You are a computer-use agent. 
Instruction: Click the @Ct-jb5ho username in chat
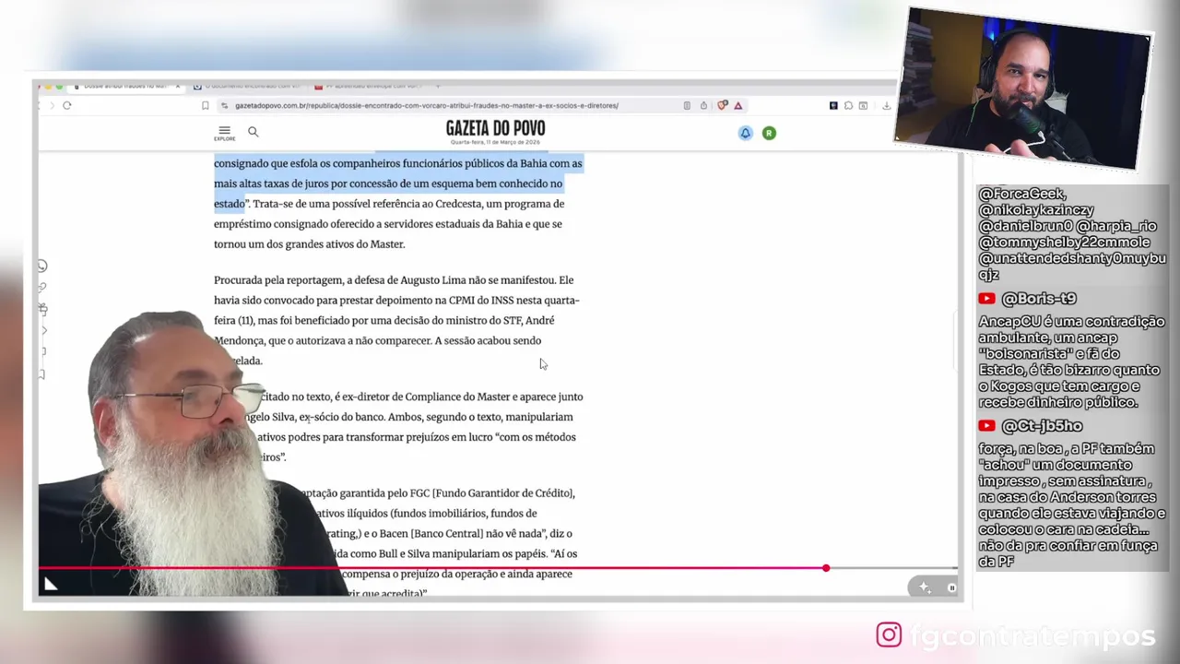coord(1042,426)
